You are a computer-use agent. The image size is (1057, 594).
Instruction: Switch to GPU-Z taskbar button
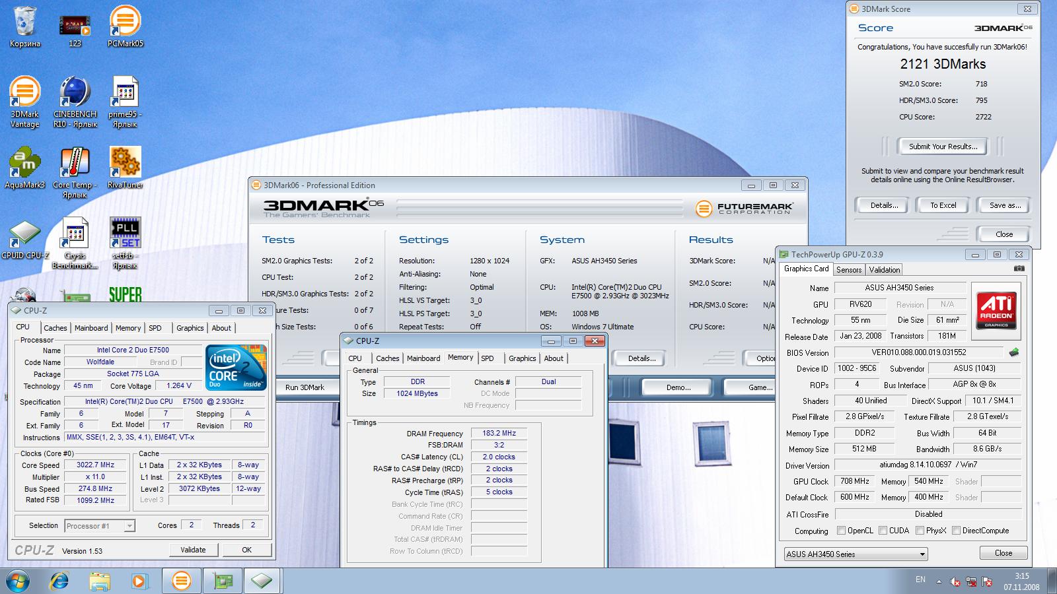point(221,581)
